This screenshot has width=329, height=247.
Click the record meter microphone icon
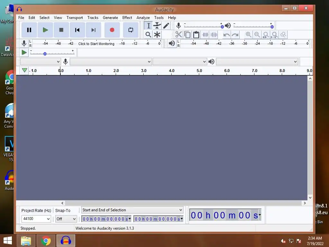[24, 43]
